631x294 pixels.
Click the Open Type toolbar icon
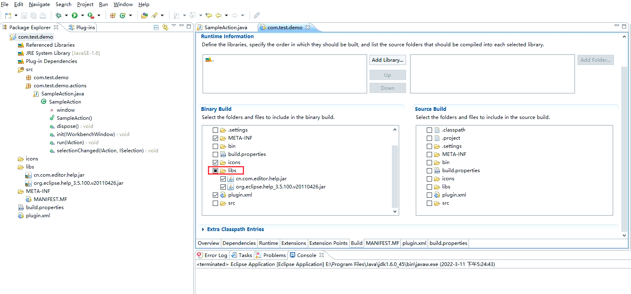pyautogui.click(x=145, y=15)
